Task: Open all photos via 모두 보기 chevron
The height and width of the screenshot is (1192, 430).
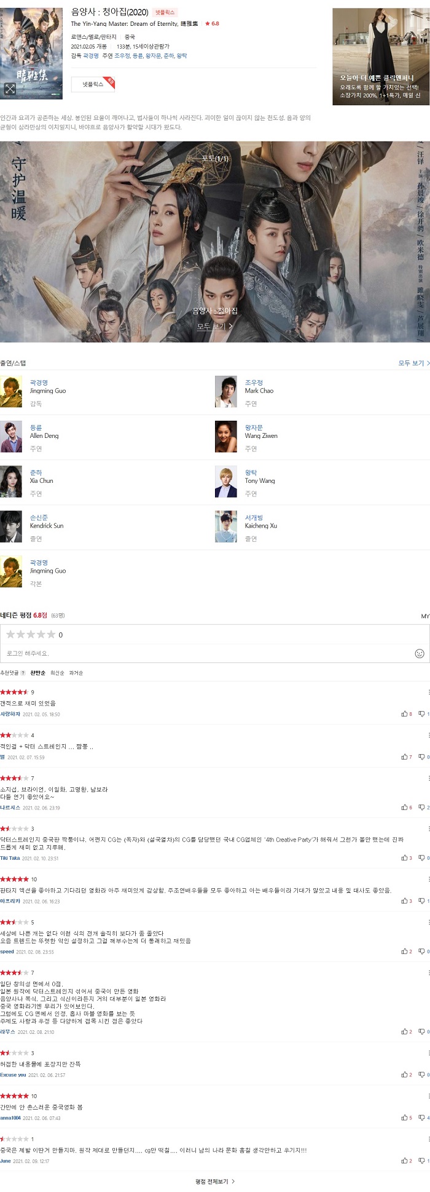Action: (x=215, y=327)
